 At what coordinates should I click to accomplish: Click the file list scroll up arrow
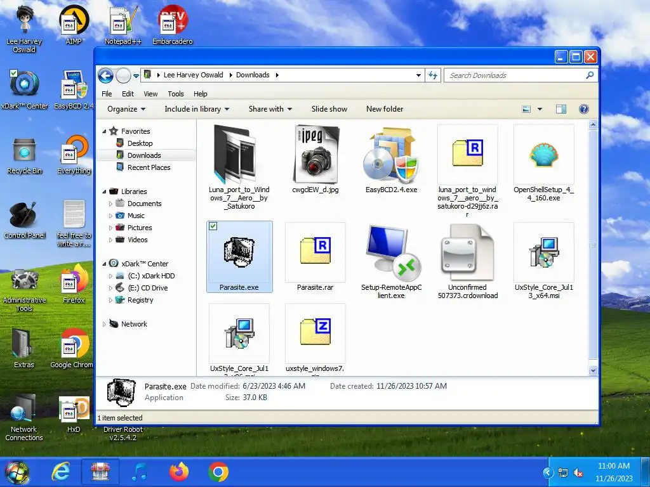593,124
